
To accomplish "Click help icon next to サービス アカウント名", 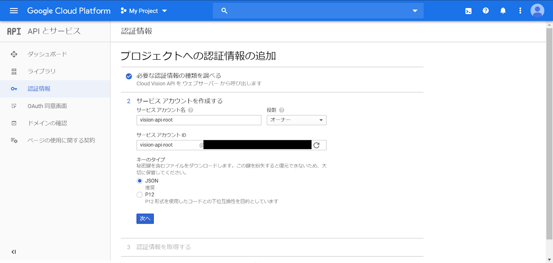I will 190,110.
